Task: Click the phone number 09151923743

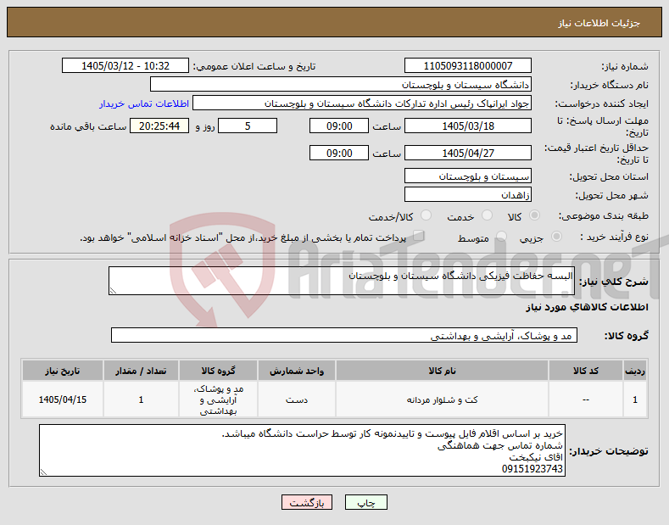Action: click(532, 469)
